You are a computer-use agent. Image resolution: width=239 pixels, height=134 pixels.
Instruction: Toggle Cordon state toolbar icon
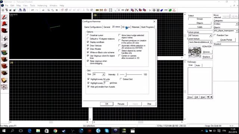(x=97, y=10)
